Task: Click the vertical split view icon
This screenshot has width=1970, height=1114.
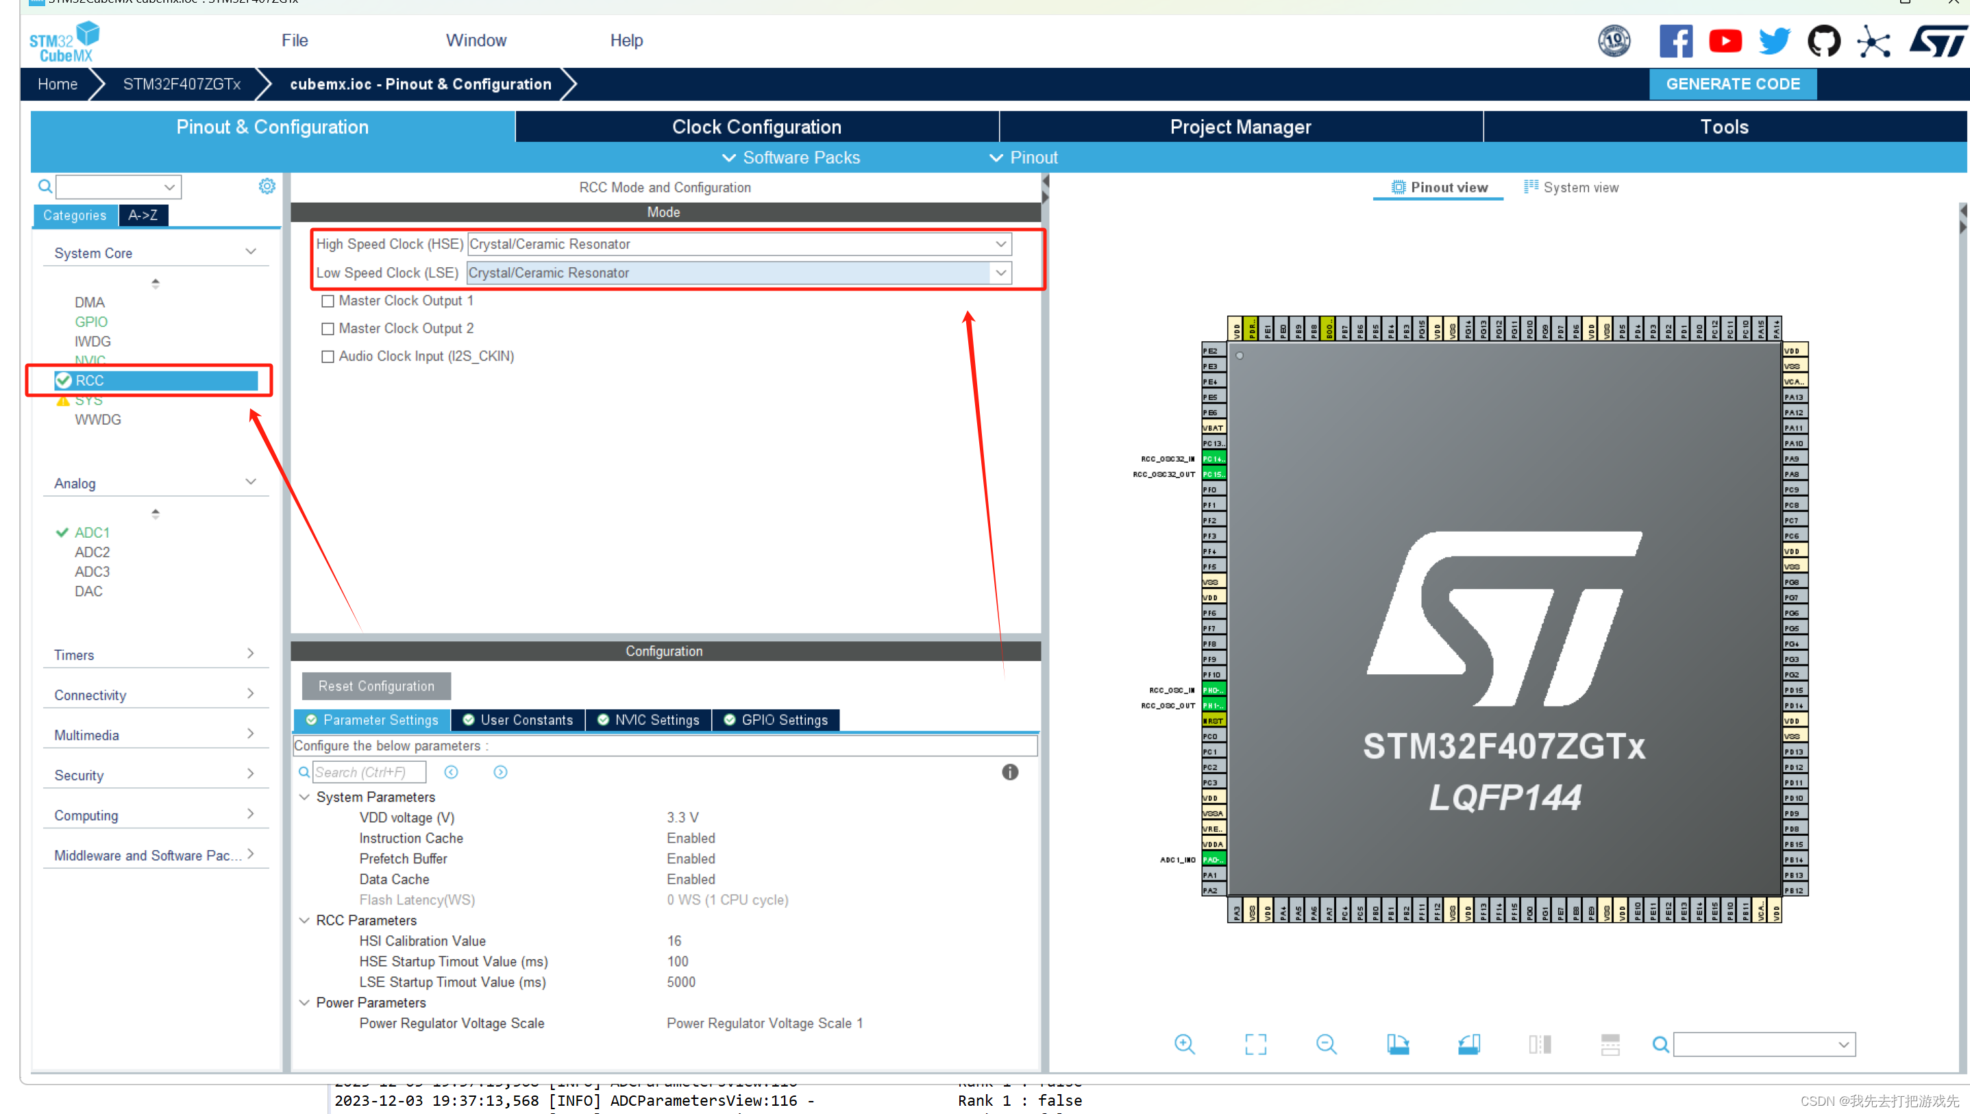Action: point(1539,1043)
